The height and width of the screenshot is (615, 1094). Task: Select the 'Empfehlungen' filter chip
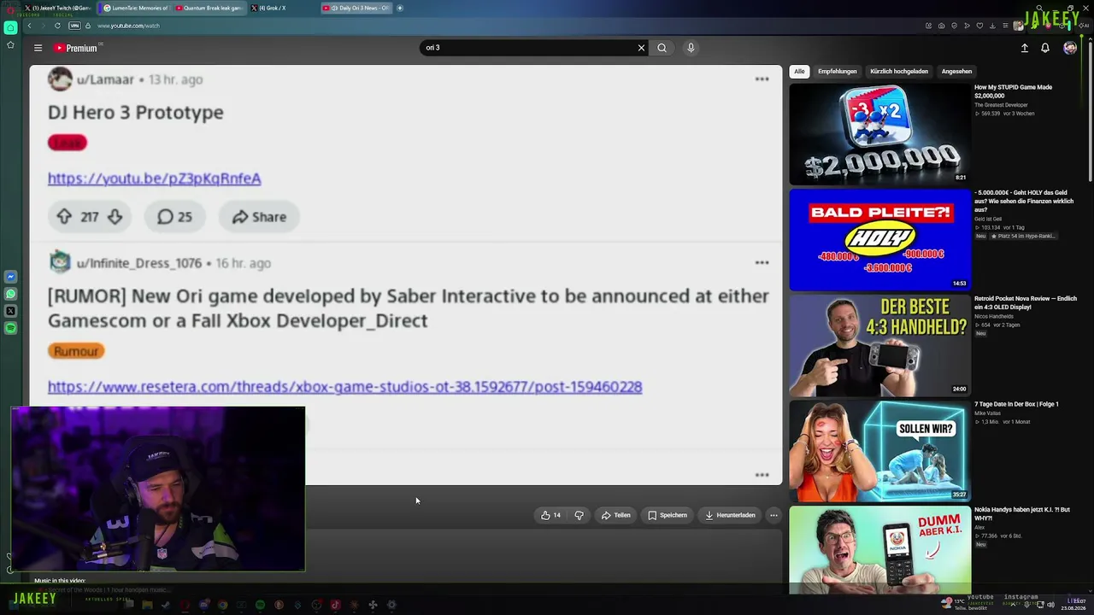click(x=837, y=72)
